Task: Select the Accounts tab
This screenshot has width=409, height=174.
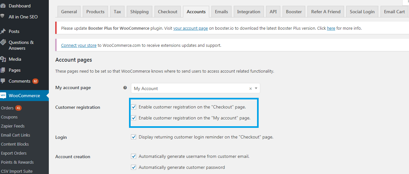Action: pos(196,12)
